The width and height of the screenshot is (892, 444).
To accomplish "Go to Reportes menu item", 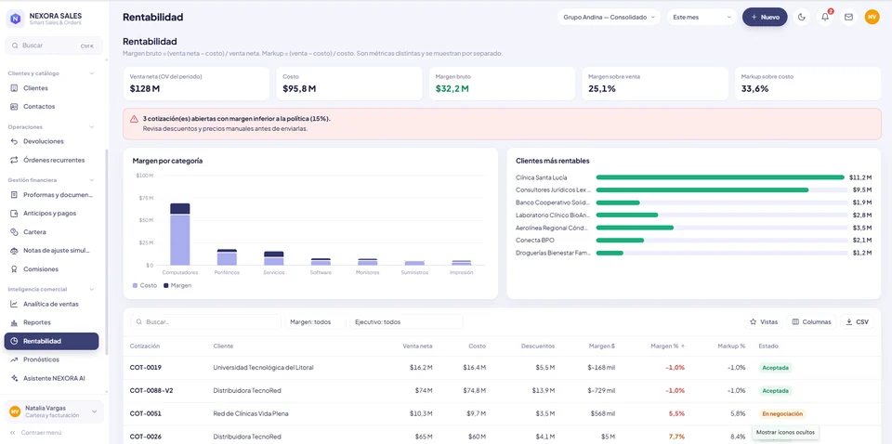I will (x=51, y=322).
